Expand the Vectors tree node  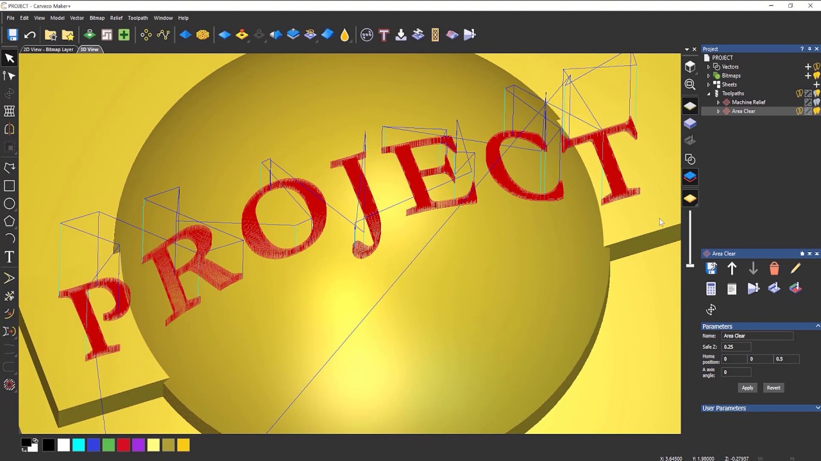click(708, 67)
